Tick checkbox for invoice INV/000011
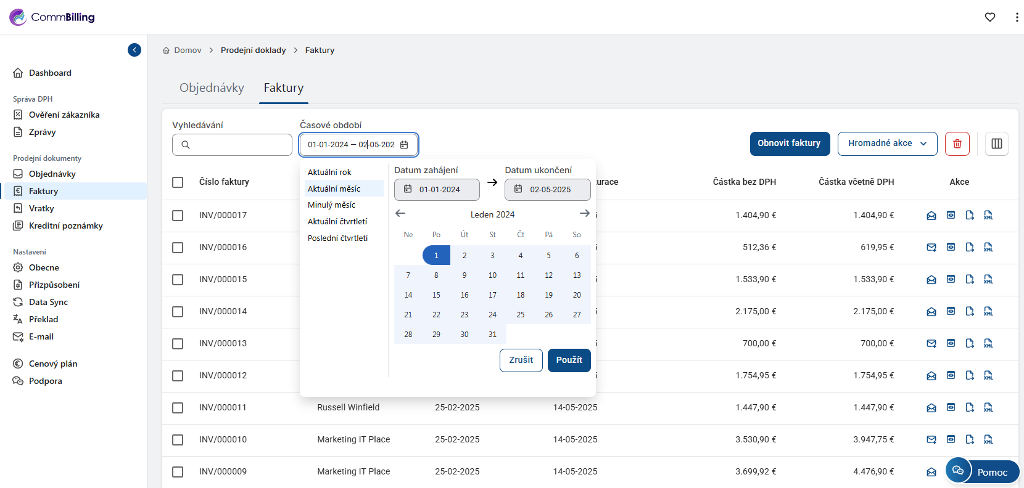 click(x=178, y=408)
